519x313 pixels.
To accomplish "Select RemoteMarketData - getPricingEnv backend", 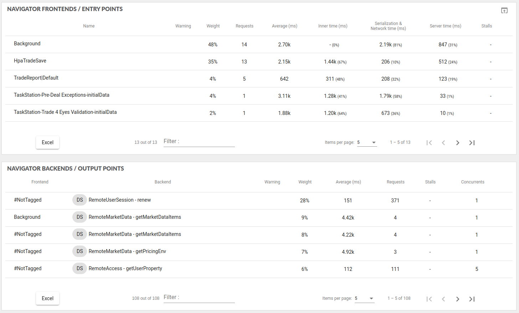I will (x=127, y=251).
